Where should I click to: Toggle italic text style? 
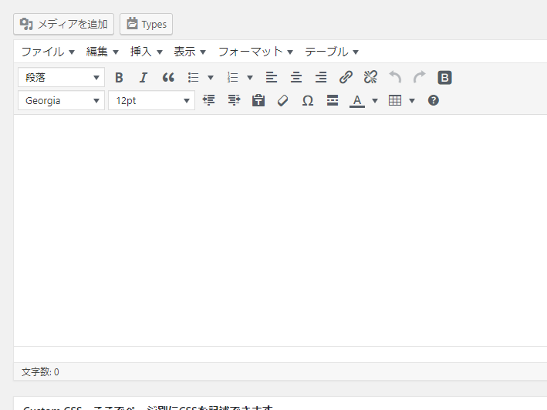(143, 77)
